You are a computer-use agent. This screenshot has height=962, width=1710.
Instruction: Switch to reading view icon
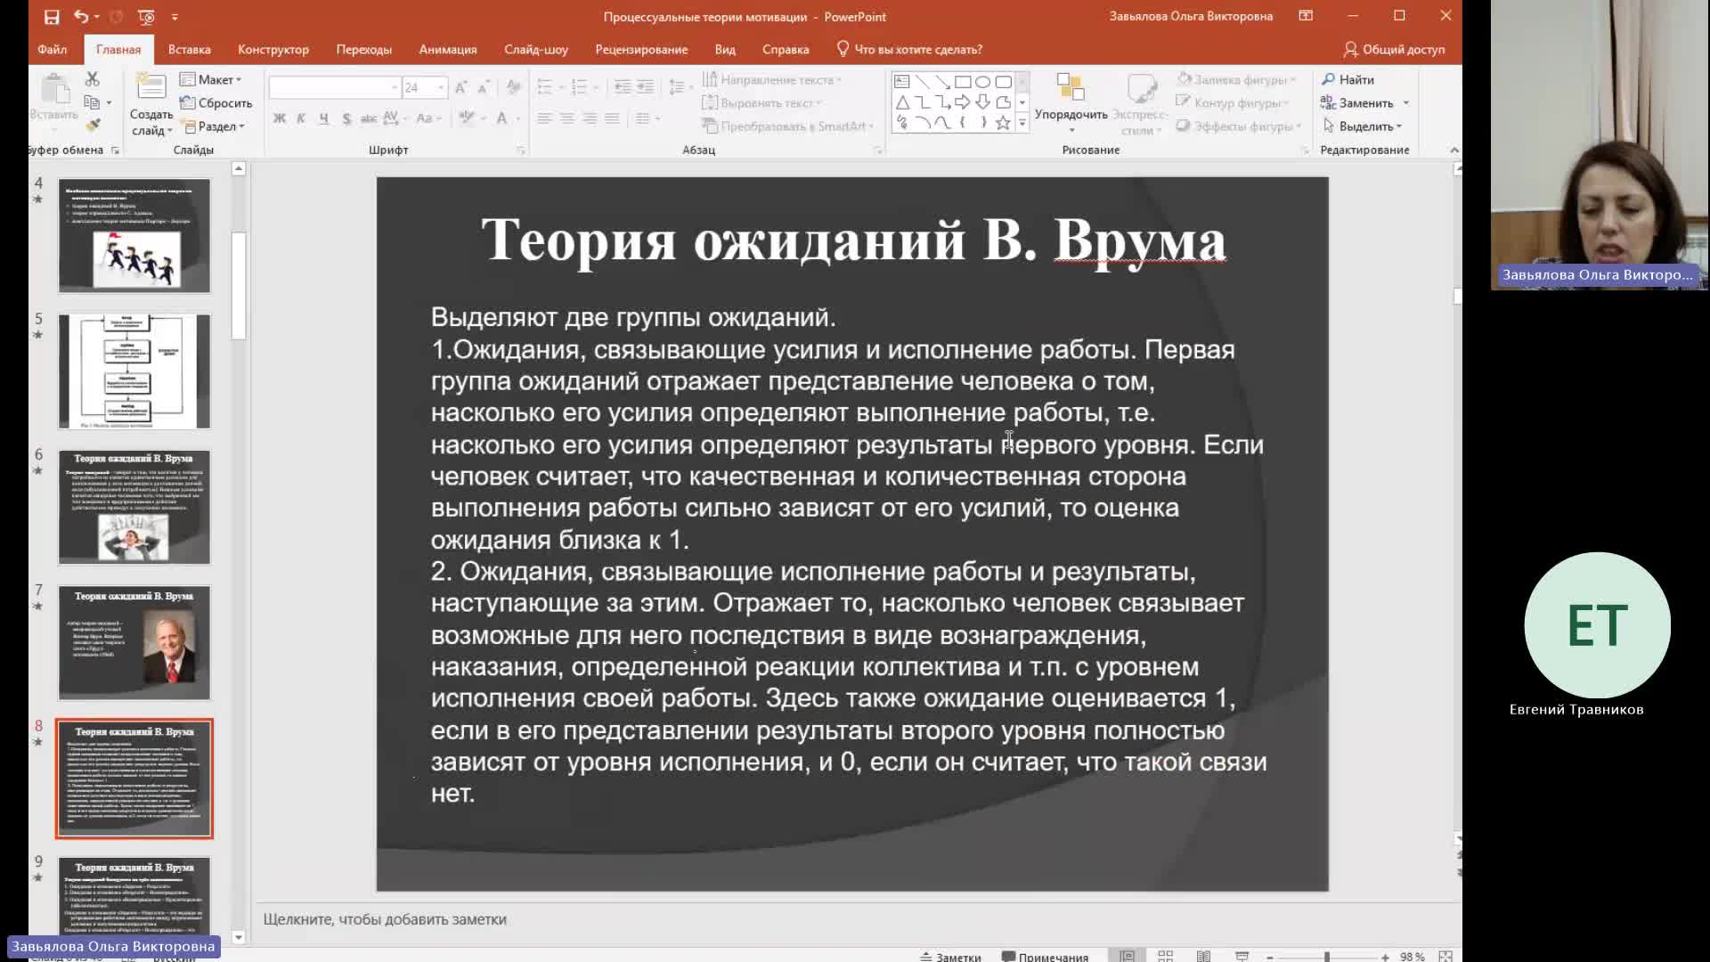1203,956
